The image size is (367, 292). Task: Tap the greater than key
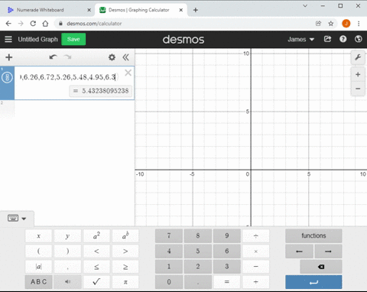pyautogui.click(x=125, y=251)
